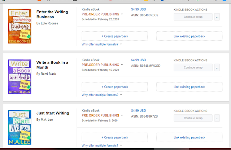231x150 pixels.
Task: Expand Pre-Order Publishing status for Just Start Writing
Action: [102, 115]
